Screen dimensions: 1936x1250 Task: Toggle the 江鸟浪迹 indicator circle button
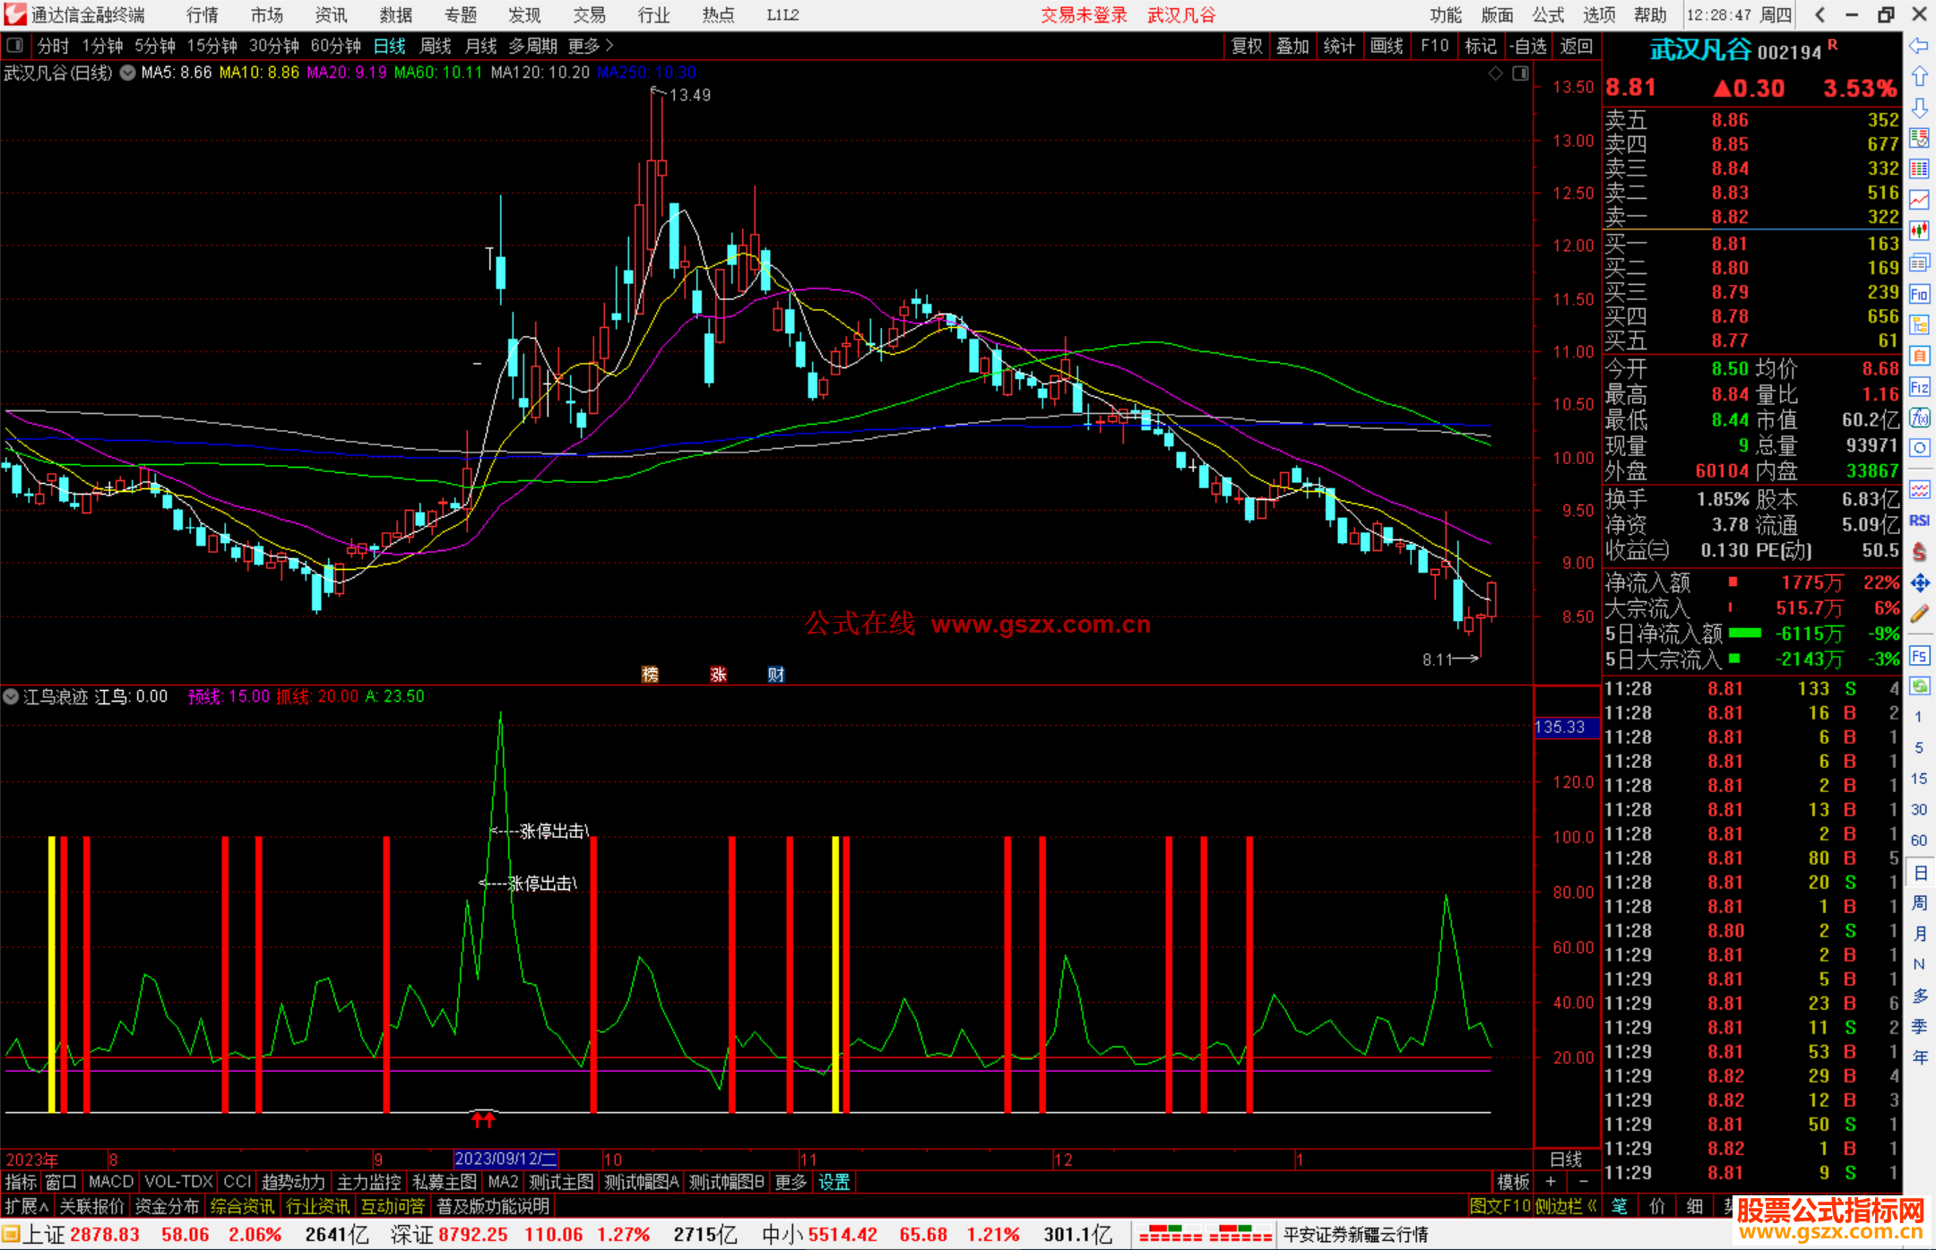click(11, 696)
